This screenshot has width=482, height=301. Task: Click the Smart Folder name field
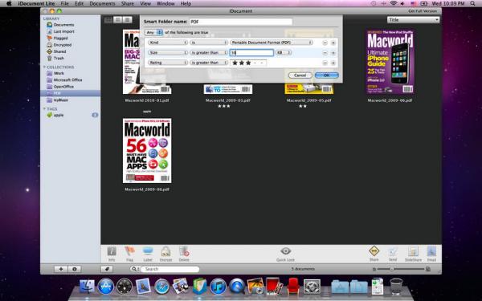pos(241,22)
